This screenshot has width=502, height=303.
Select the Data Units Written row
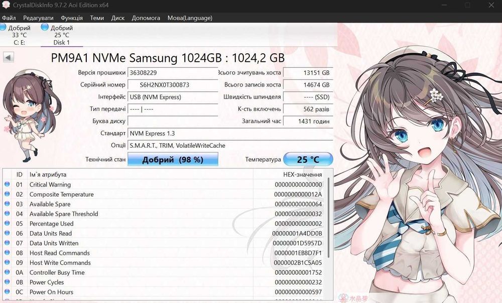click(x=164, y=243)
